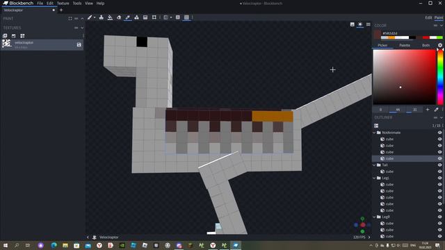Choose the orange palette swatch
Image resolution: width=445 pixels, height=250 pixels.
(391, 37)
